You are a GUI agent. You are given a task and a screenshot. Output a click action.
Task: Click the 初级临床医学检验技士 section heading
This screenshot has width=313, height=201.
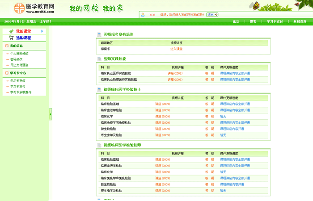click(x=122, y=89)
